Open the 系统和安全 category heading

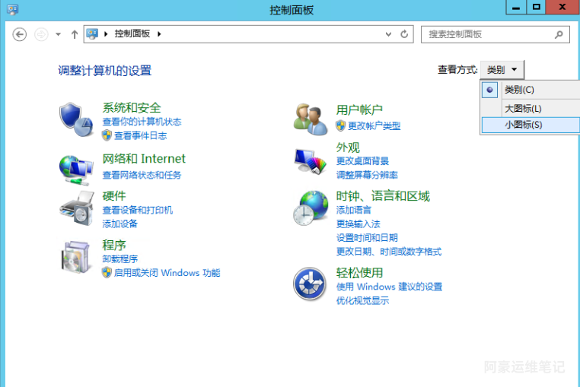132,107
